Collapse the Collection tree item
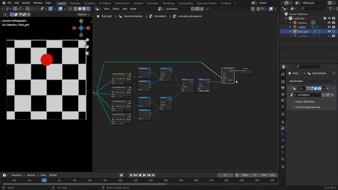 click(x=286, y=18)
